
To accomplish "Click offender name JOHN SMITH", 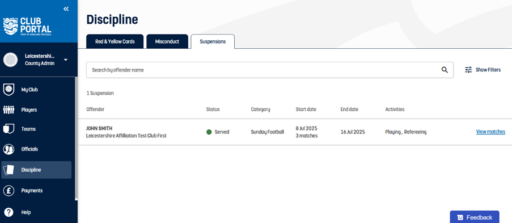I will tap(99, 128).
